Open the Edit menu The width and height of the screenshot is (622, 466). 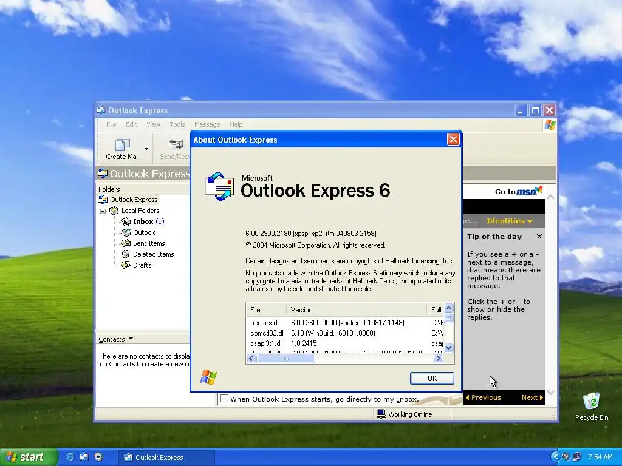(131, 124)
